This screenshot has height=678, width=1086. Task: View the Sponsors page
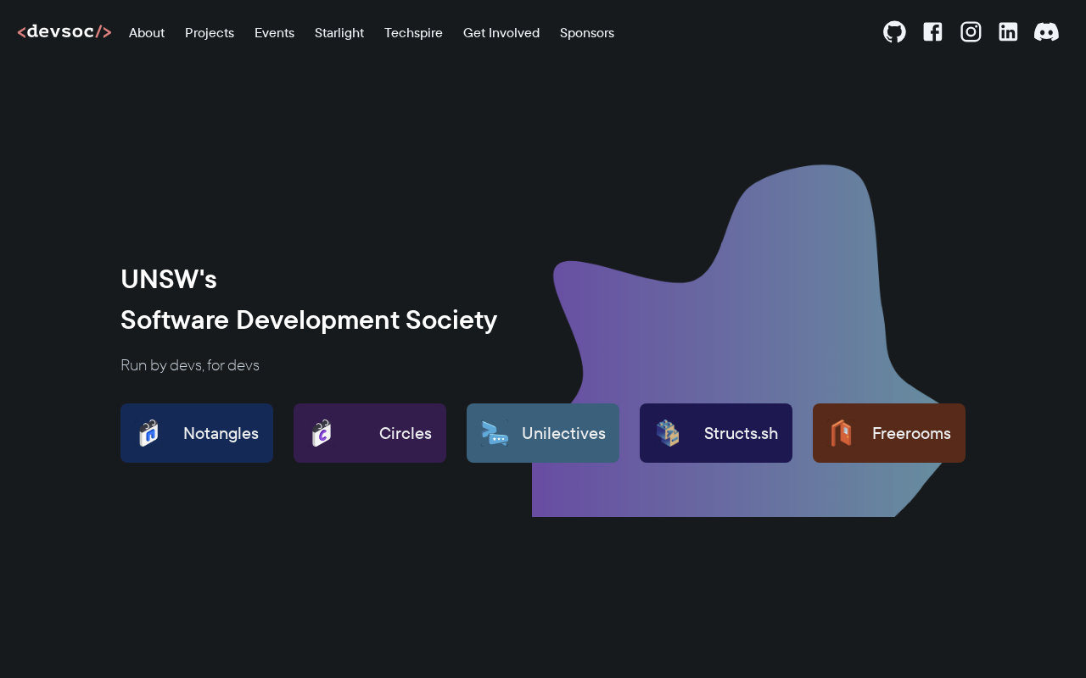pyautogui.click(x=587, y=33)
